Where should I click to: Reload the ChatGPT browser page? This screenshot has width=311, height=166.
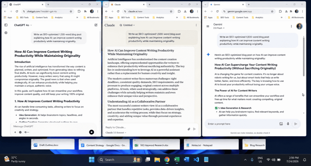point(17,12)
